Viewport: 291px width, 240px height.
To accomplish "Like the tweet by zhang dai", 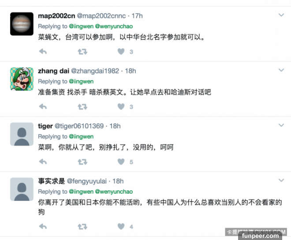I will (121, 107).
